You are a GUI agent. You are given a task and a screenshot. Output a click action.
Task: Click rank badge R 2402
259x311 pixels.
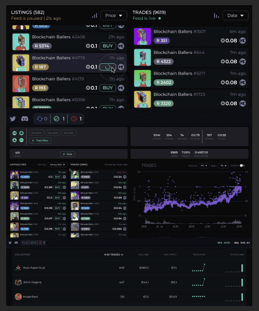click(164, 82)
